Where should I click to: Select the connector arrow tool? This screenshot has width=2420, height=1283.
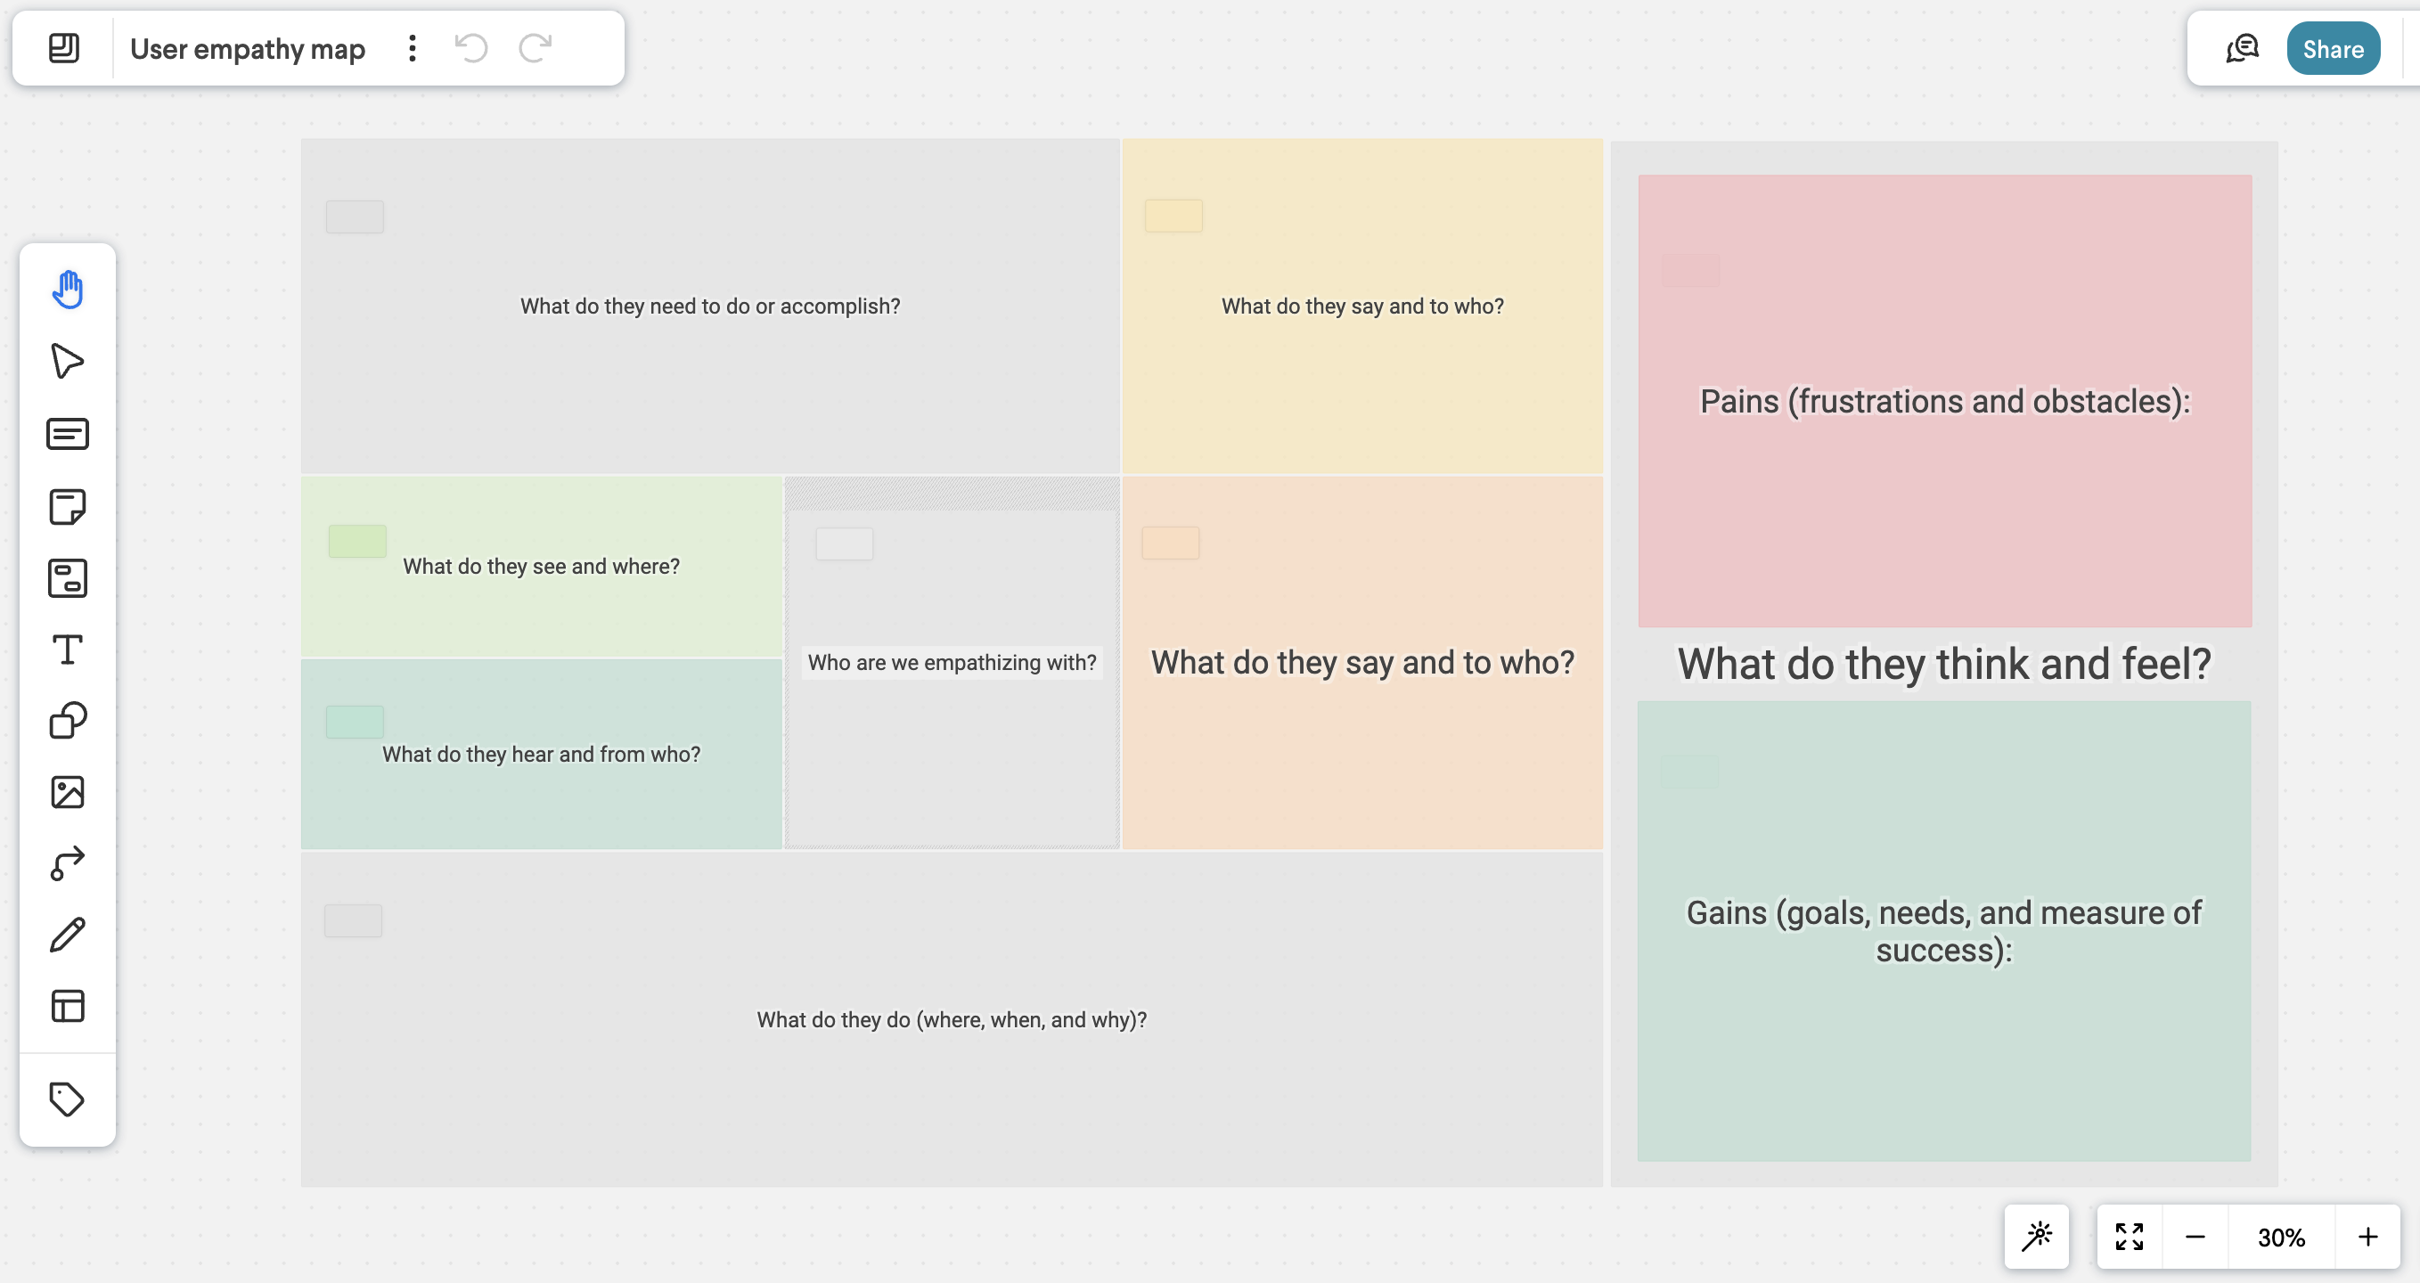tap(68, 863)
